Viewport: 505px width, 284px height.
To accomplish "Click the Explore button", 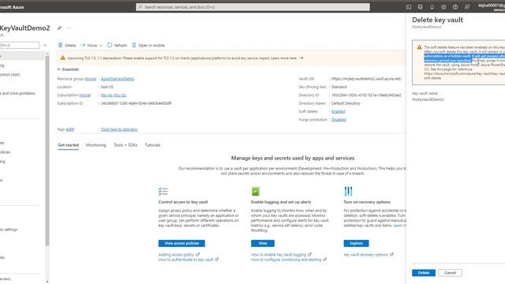I will 356,244.
